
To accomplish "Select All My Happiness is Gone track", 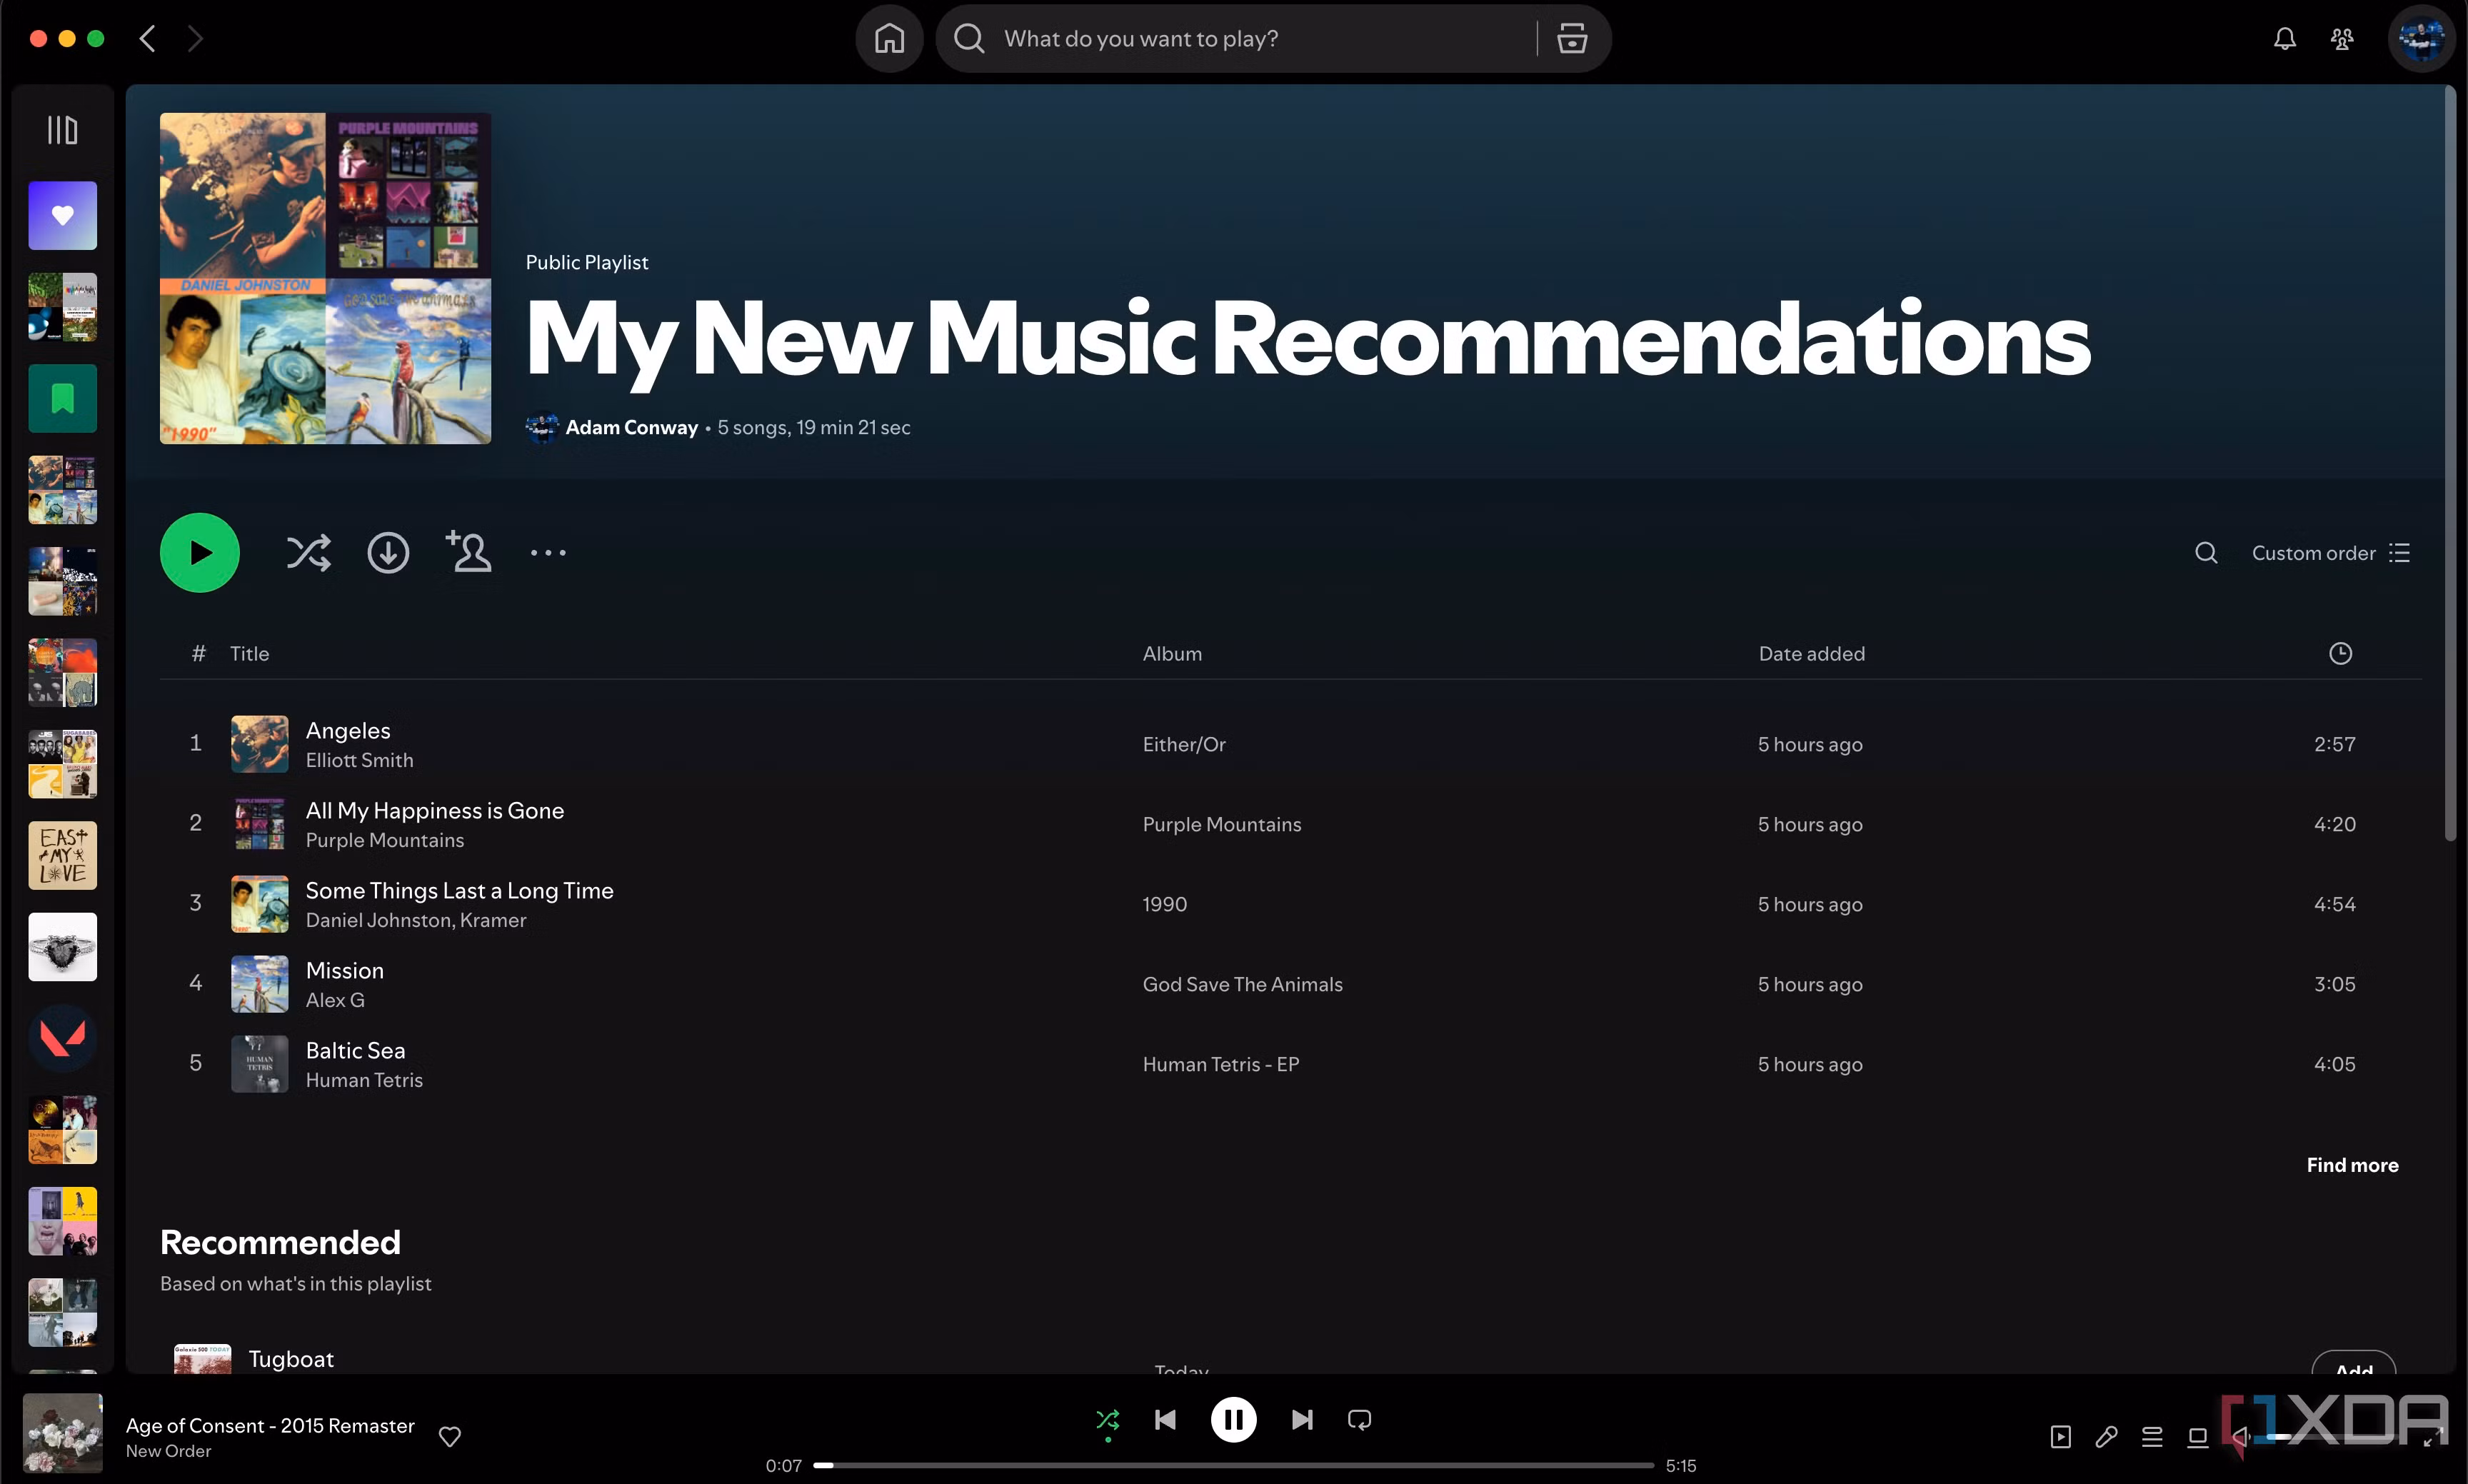I will pos(434,810).
